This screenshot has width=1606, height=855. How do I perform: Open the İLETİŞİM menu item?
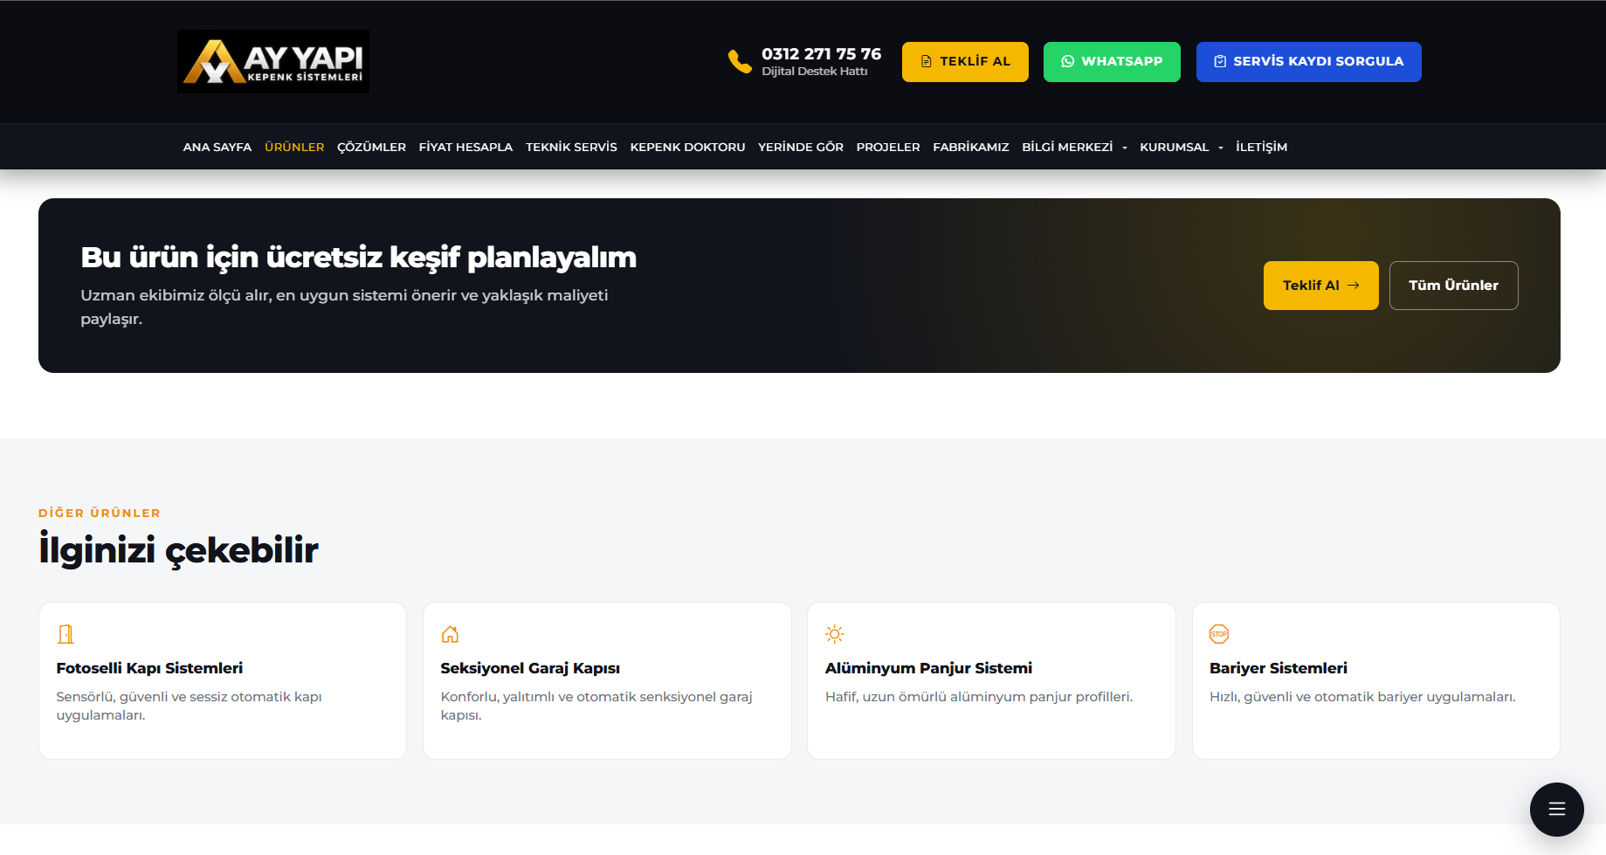(1261, 147)
